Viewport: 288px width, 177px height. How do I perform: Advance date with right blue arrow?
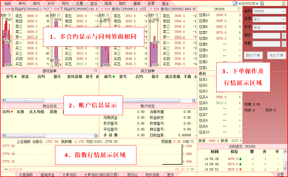coord(257,4)
